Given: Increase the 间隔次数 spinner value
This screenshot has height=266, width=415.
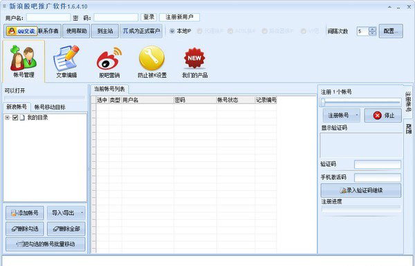Looking at the screenshot, I should pyautogui.click(x=372, y=29).
